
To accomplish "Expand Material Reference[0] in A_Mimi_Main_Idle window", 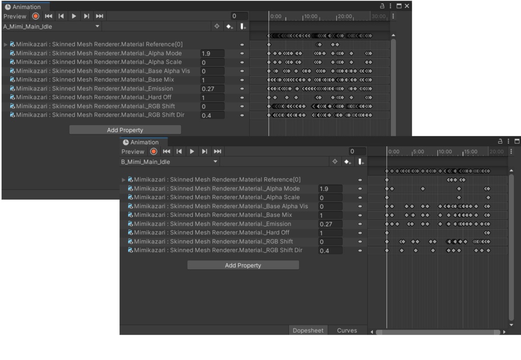I will 5,44.
